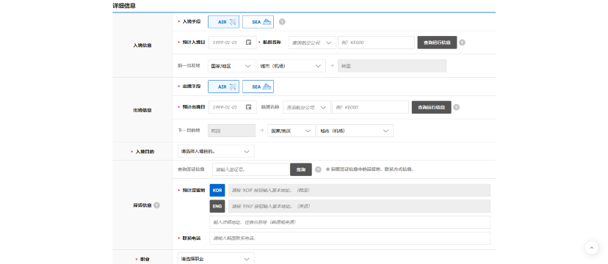The width and height of the screenshot is (608, 264).
Task: Open calendar icon in expected departure date field
Action: (248, 107)
